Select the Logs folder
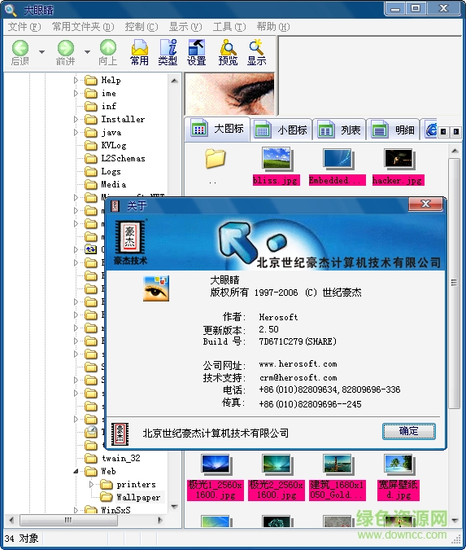This screenshot has height=550, width=466. tap(111, 171)
